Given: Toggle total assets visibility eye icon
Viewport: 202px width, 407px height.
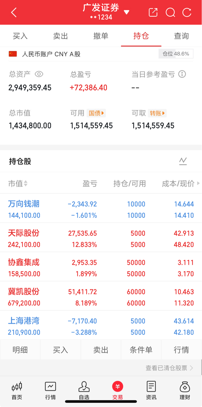Looking at the screenshot, I should tap(39, 74).
